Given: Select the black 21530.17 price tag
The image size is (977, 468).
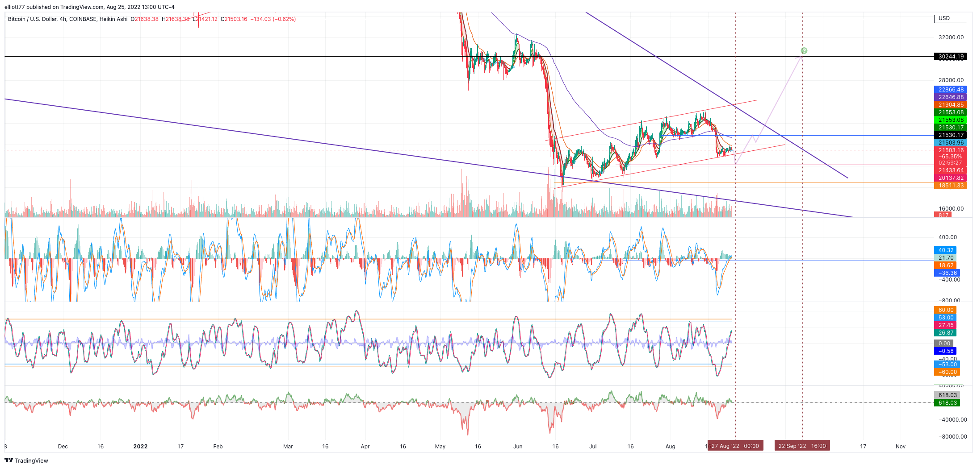Looking at the screenshot, I should click(x=950, y=135).
